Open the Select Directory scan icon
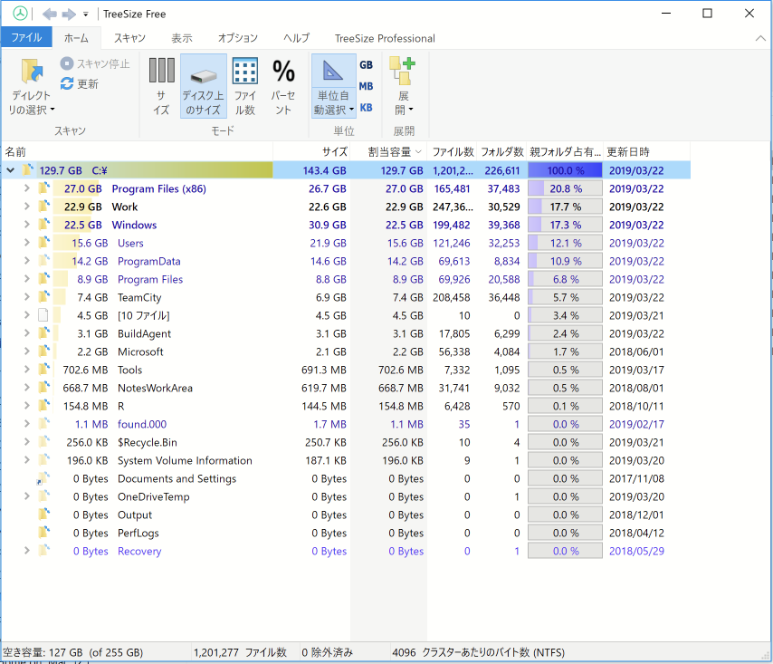The width and height of the screenshot is (773, 664). pyautogui.click(x=32, y=72)
